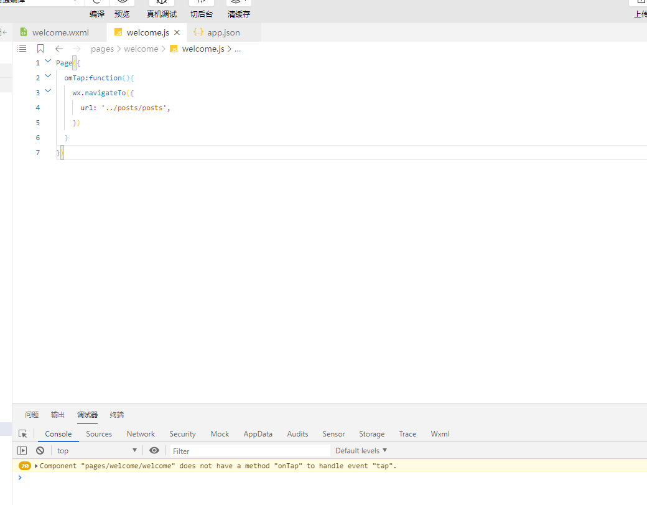Select the Console devtools tab
Image resolution: width=647 pixels, height=505 pixels.
(58, 434)
